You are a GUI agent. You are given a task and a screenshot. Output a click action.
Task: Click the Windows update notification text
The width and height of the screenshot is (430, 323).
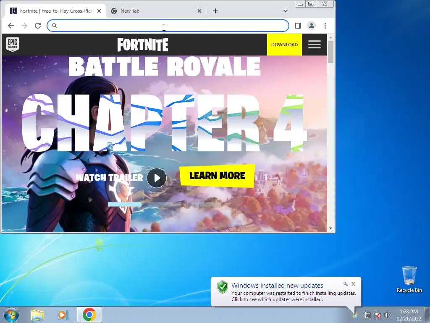click(294, 296)
